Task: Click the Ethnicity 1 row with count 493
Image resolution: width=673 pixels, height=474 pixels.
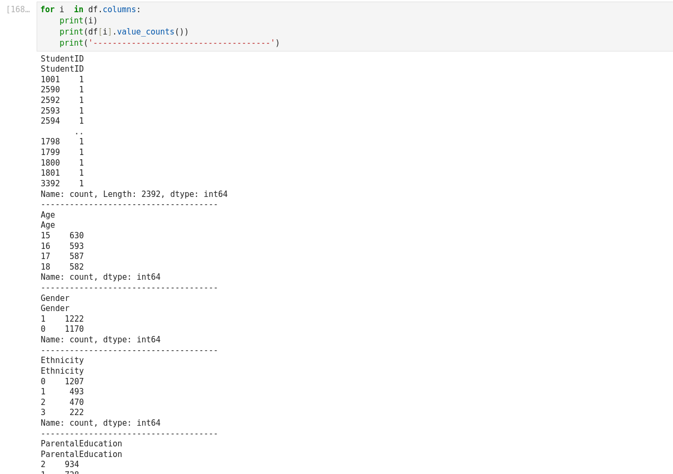Action: pyautogui.click(x=62, y=392)
